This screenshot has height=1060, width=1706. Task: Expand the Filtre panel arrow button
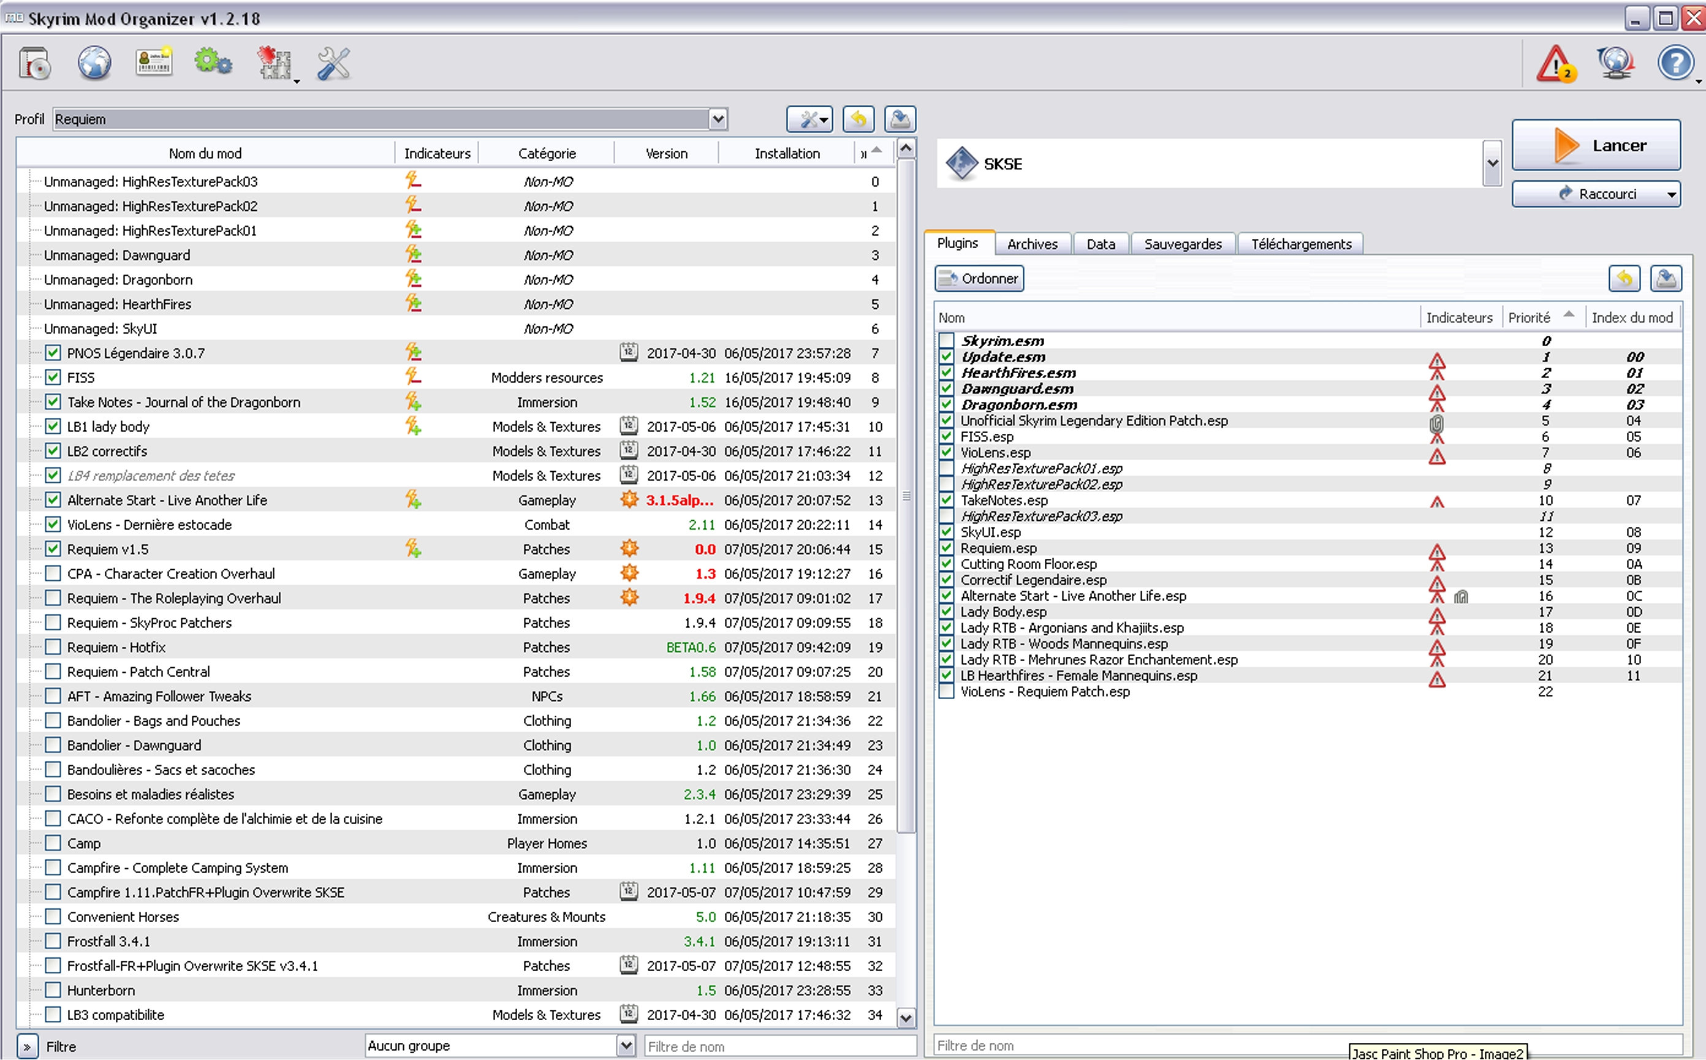(26, 1047)
